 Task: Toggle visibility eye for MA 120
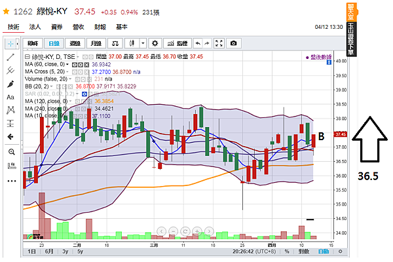(77, 102)
